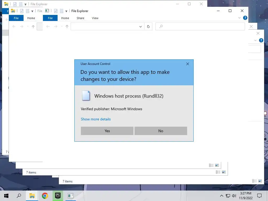Open the recent locations dropdown near address bar
268x201 pixels.
pos(62,26)
